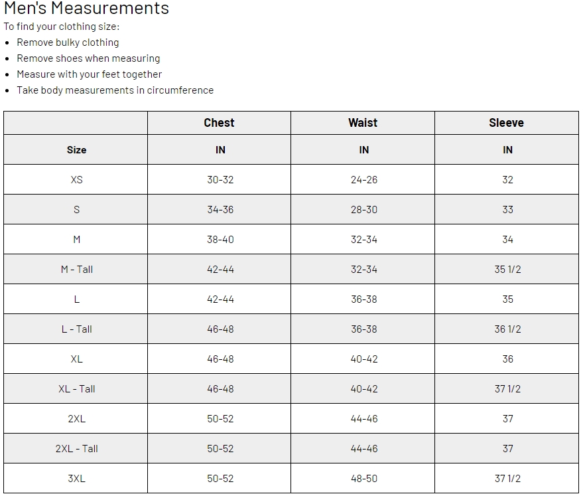583x498 pixels.
Task: Click the M - Tall size label
Action: (76, 270)
